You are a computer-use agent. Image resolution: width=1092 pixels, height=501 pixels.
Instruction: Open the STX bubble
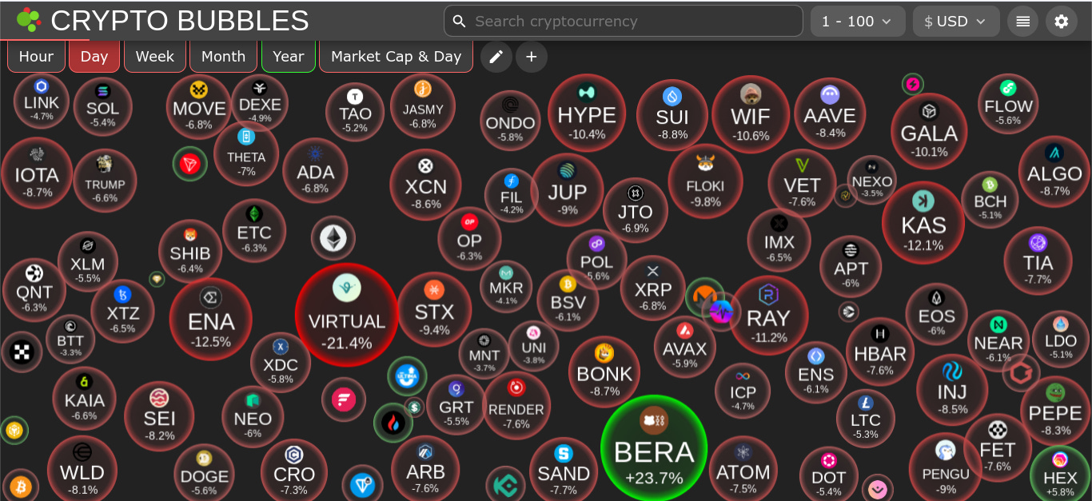tap(434, 308)
